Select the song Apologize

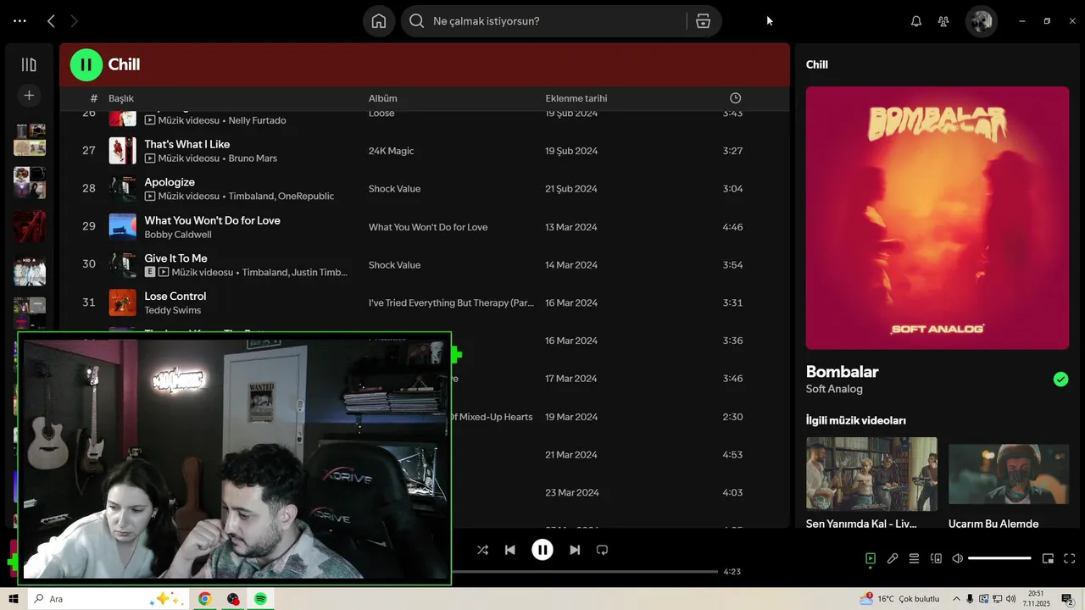coord(170,182)
